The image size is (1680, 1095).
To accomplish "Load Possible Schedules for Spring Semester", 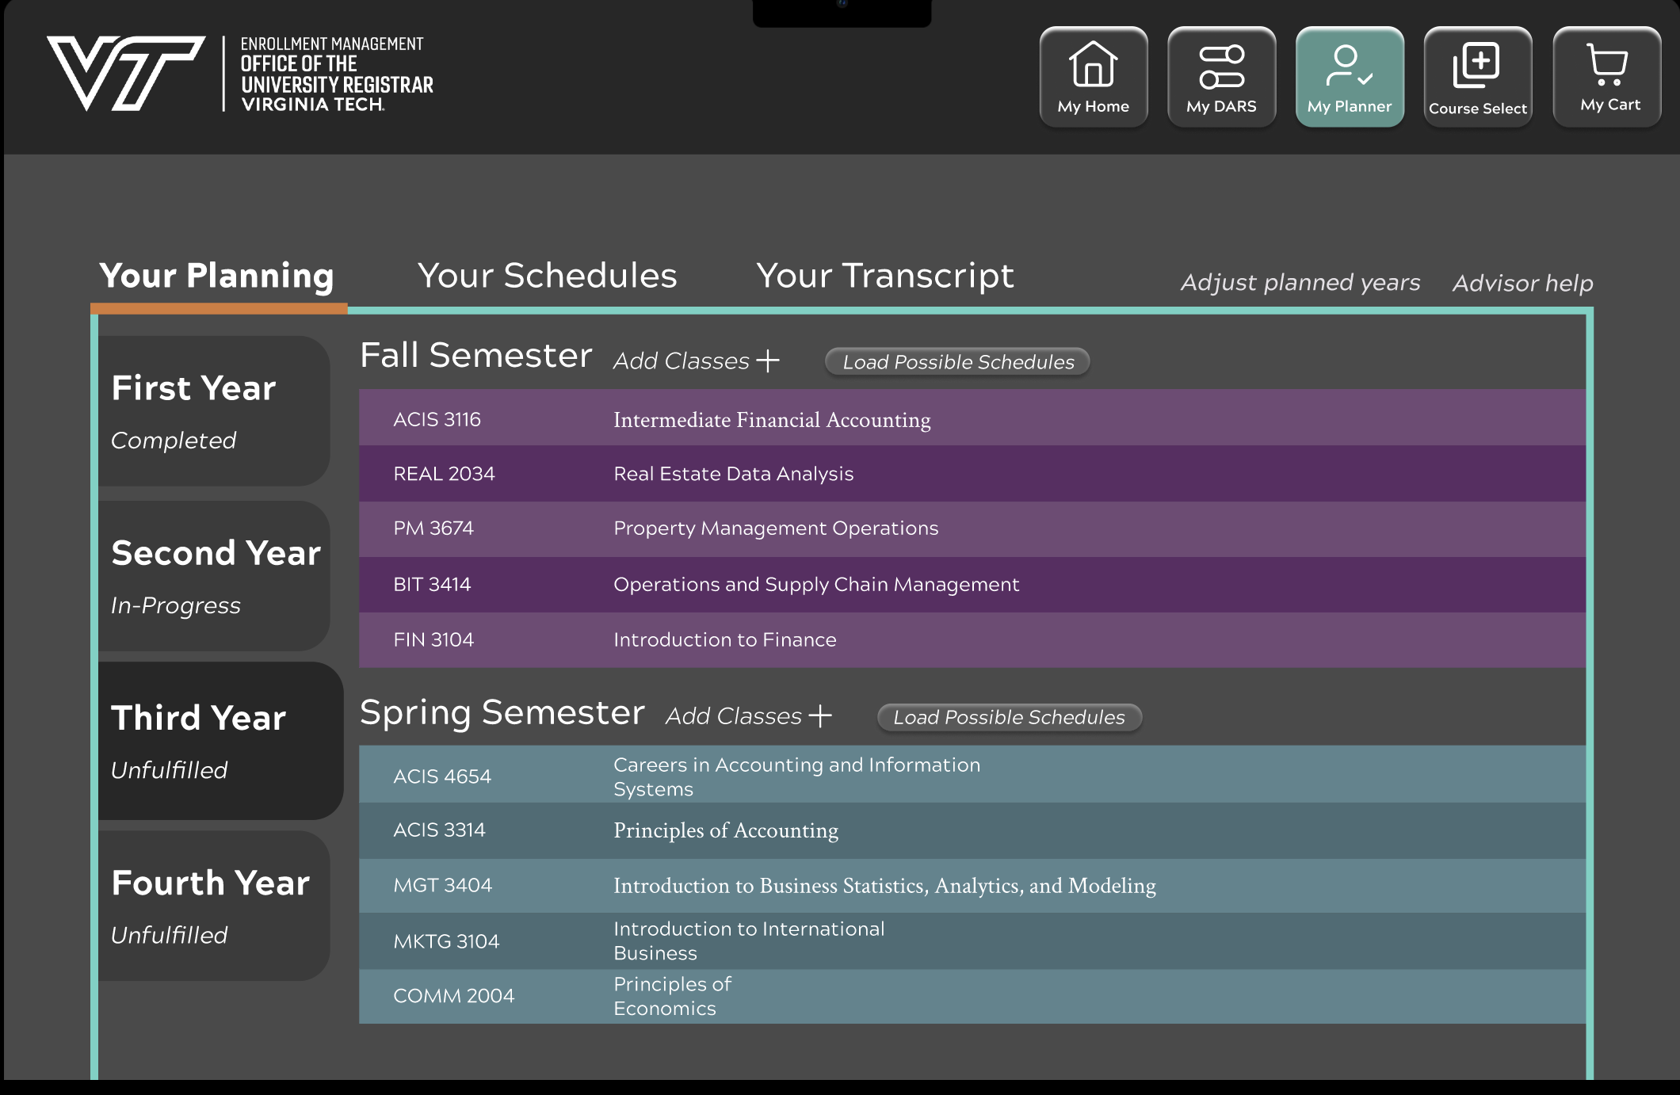I will point(1009,717).
